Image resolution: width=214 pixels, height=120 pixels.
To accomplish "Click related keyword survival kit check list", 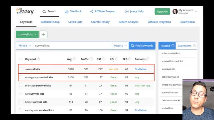I will (173, 61).
